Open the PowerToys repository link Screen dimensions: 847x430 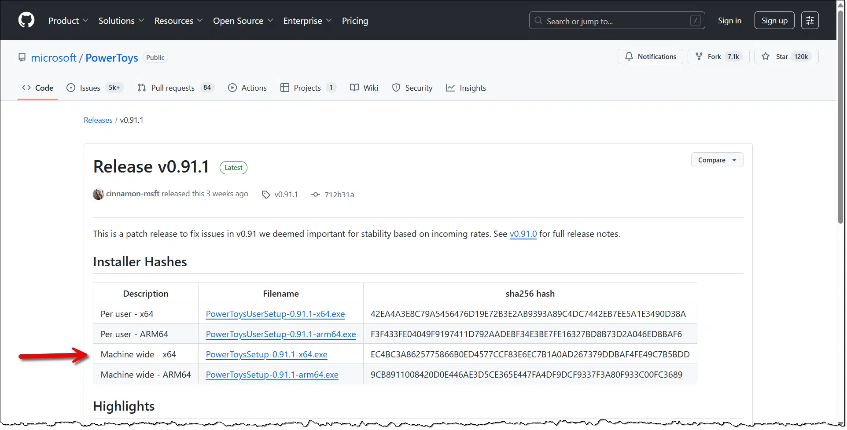click(x=112, y=58)
